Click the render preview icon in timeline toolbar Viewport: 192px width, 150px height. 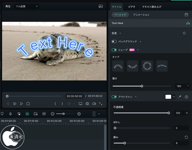35,114
